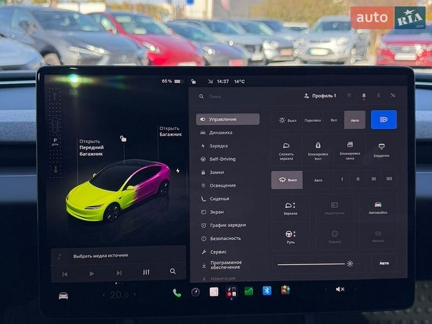Toggle the blue high-beam headlight button
This screenshot has width=432, height=324.
click(383, 119)
